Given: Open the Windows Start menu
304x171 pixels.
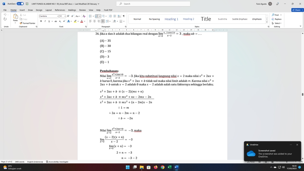Looking at the screenshot, I should [128, 167].
